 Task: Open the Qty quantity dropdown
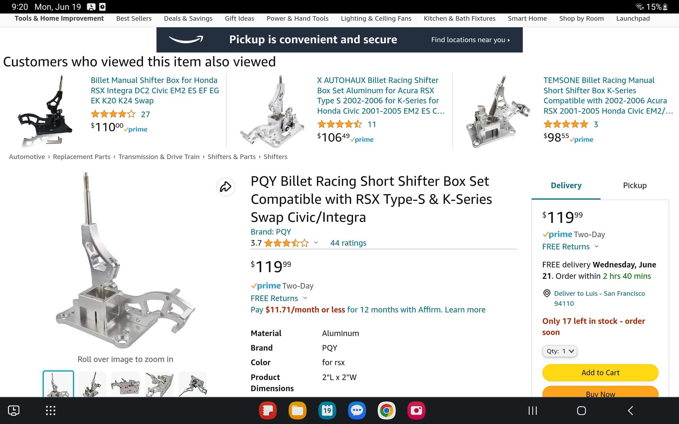click(560, 351)
